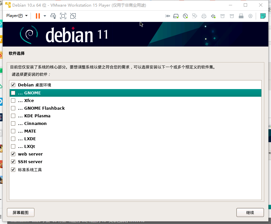Minimize the VMware Player window
This screenshot has width=271, height=224.
click(230, 5)
